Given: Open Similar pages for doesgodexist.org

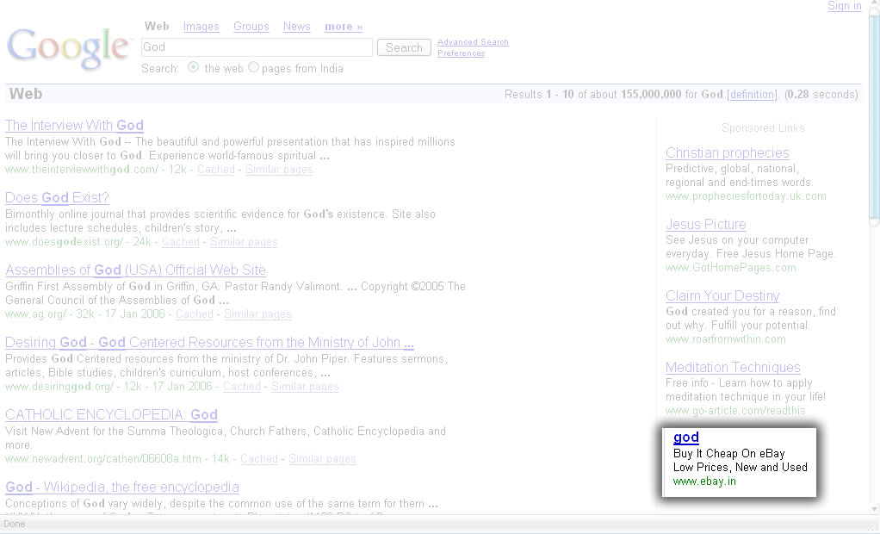Looking at the screenshot, I should pyautogui.click(x=244, y=242).
